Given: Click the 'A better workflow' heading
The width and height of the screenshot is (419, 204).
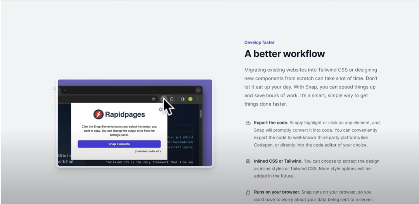Looking at the screenshot, I should point(285,54).
